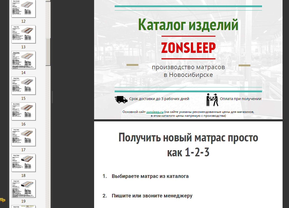Click the ZONSLEEP red logo text
This screenshot has width=289, height=208.
[188, 48]
